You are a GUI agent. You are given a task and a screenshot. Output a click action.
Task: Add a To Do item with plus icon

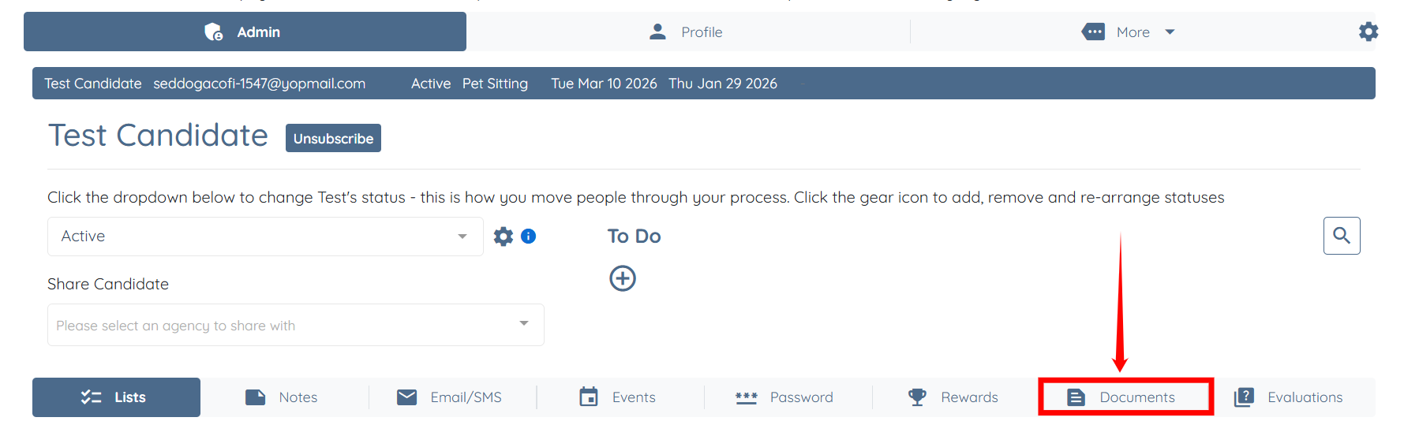coord(622,278)
